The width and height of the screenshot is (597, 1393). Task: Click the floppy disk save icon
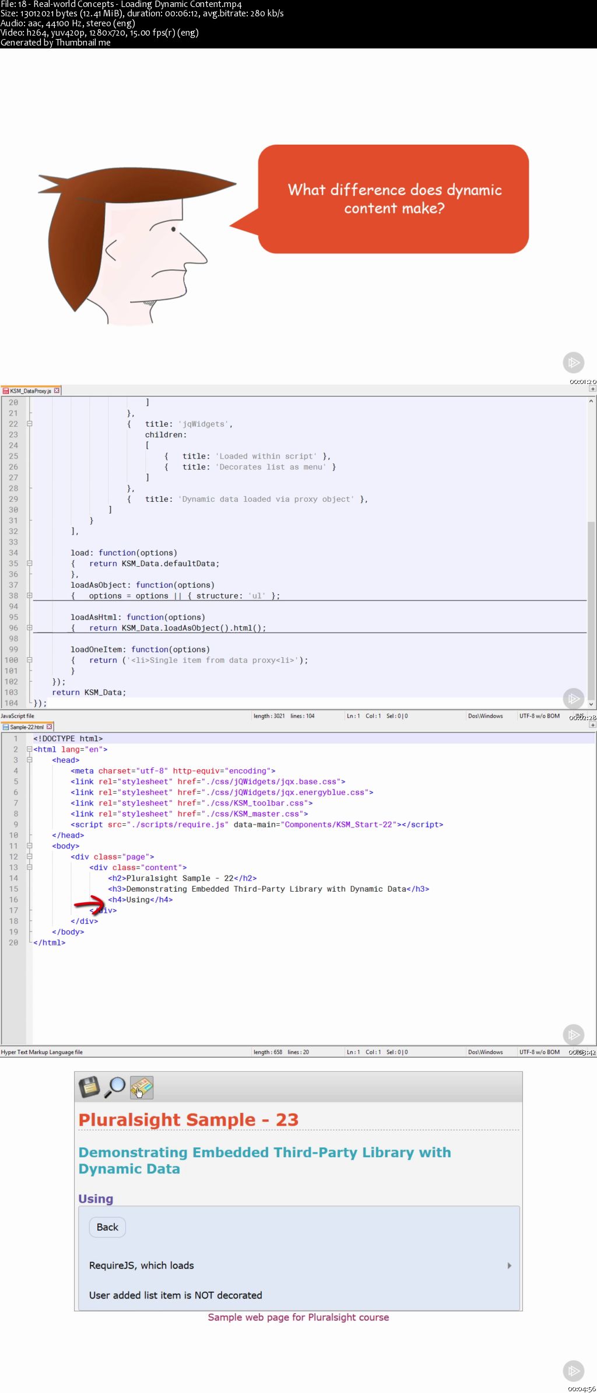(x=90, y=1087)
